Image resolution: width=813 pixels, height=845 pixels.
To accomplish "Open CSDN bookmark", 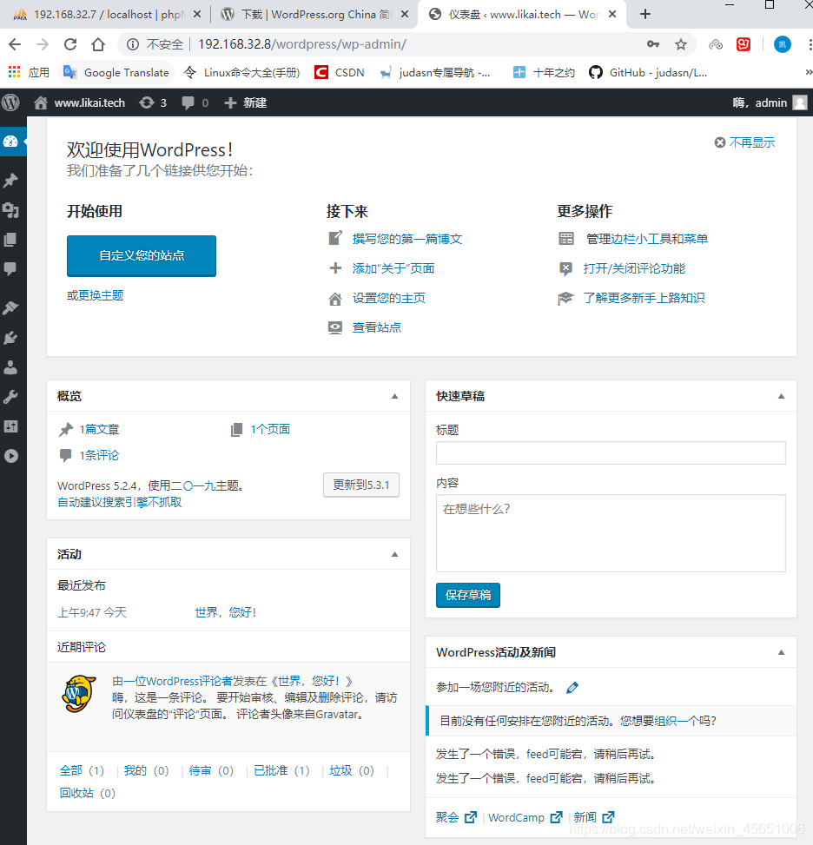I will (x=340, y=72).
